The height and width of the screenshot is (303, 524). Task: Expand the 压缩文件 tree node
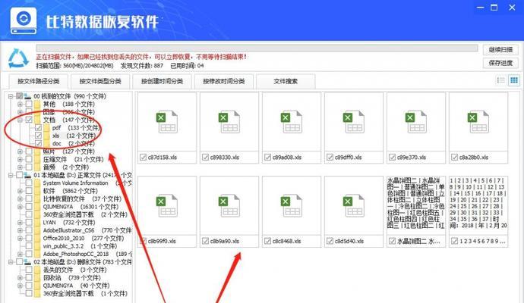(x=20, y=159)
